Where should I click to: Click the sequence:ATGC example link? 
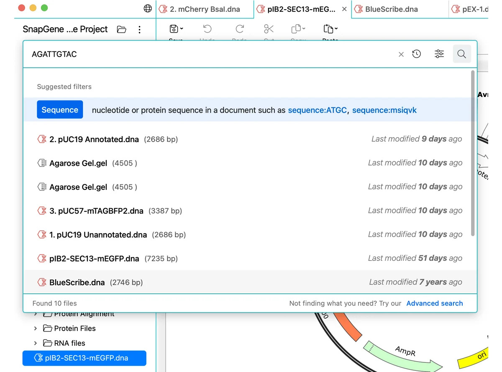[318, 110]
